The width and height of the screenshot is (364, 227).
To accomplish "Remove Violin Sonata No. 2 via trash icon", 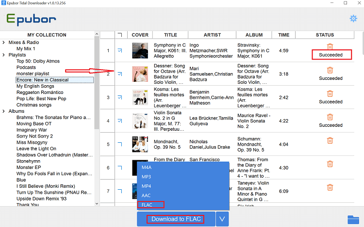I will tap(330, 117).
